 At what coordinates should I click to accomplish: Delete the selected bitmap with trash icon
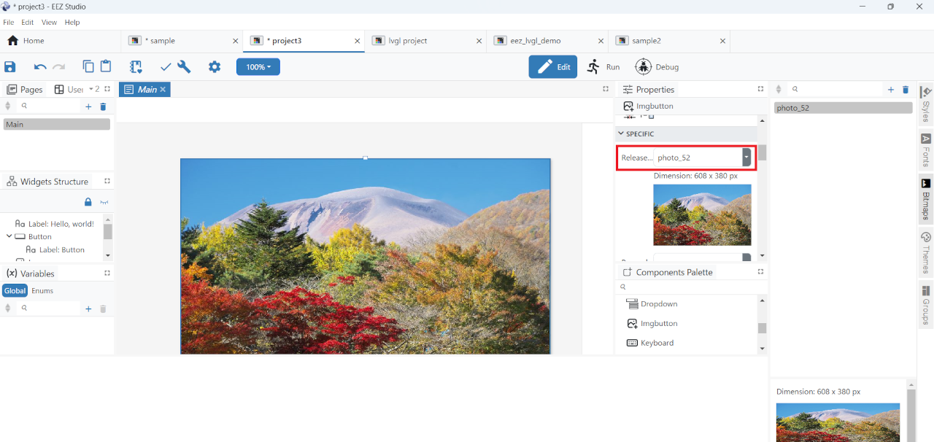coord(906,90)
